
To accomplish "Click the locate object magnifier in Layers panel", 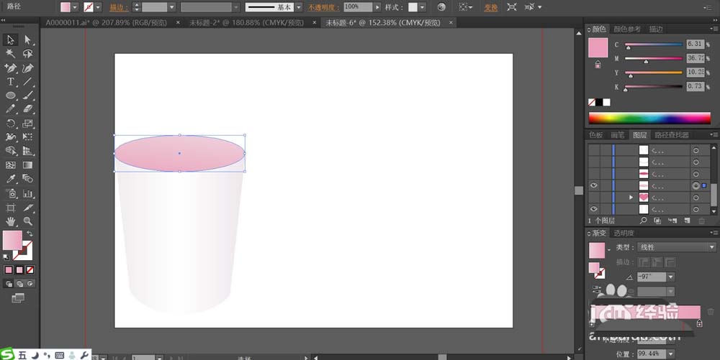I will 644,221.
